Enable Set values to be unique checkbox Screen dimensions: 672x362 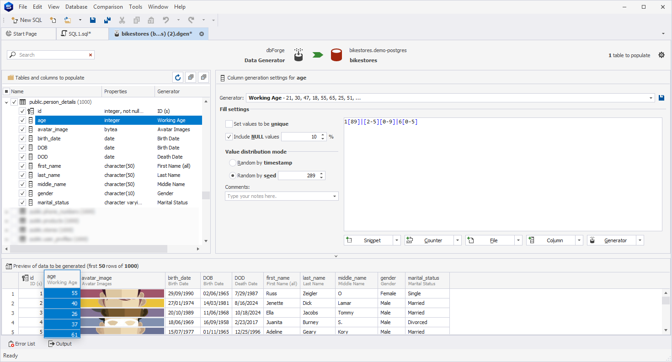229,124
